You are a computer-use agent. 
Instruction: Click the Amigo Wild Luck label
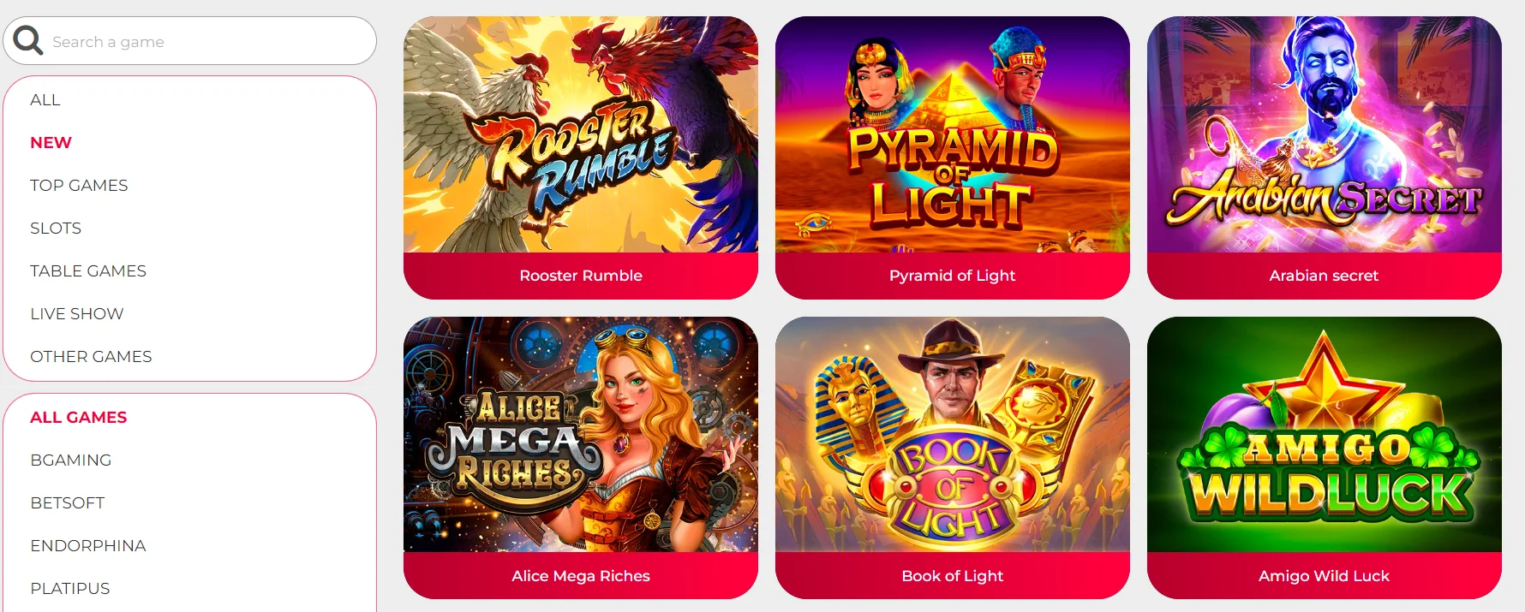(x=1325, y=576)
